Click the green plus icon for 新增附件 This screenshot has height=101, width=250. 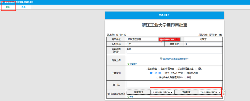pos(128,64)
